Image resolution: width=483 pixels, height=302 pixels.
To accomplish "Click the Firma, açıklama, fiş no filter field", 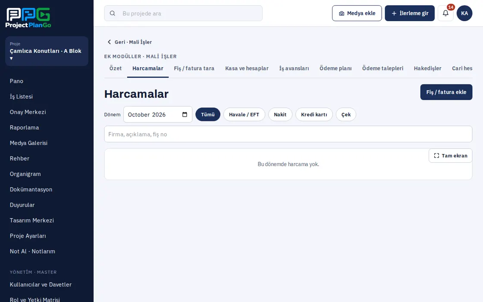I will point(288,134).
